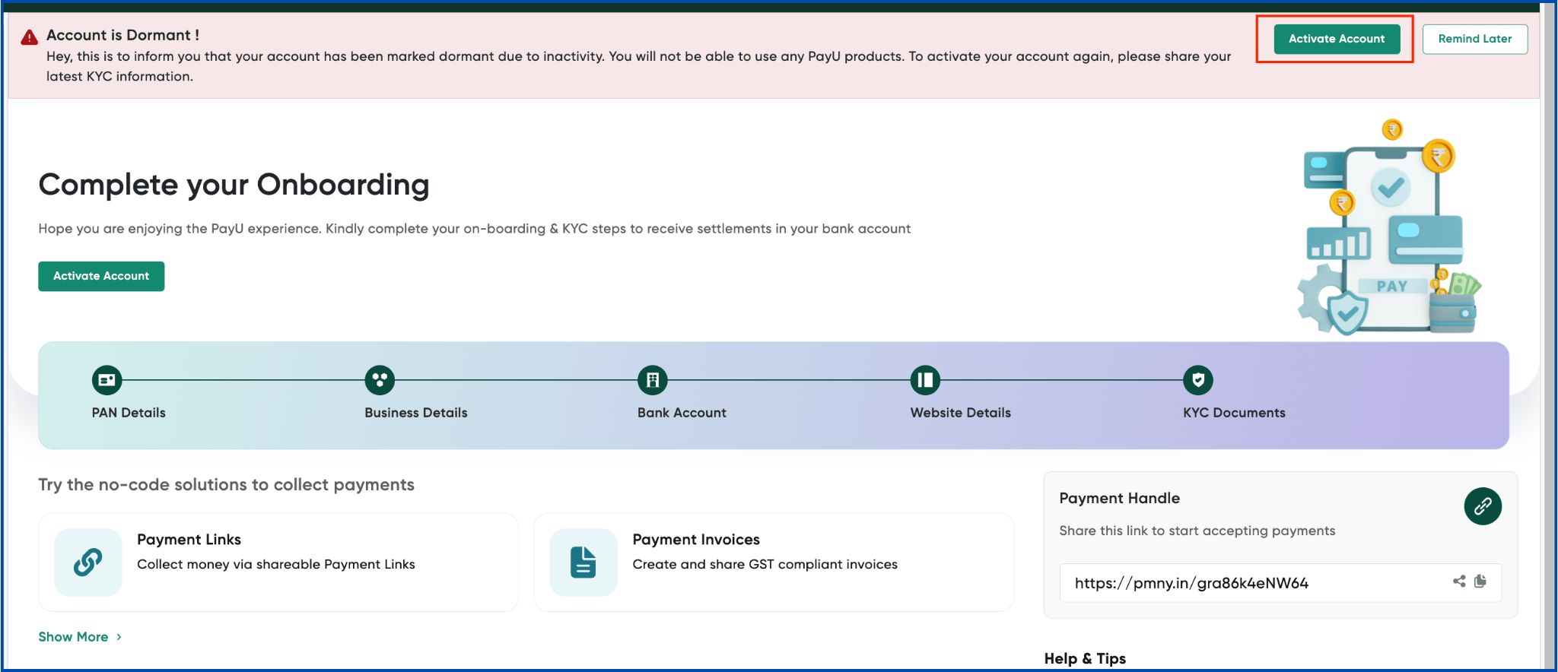The image size is (1558, 672).
Task: Click the share icon beside the payment URL
Action: click(x=1459, y=582)
